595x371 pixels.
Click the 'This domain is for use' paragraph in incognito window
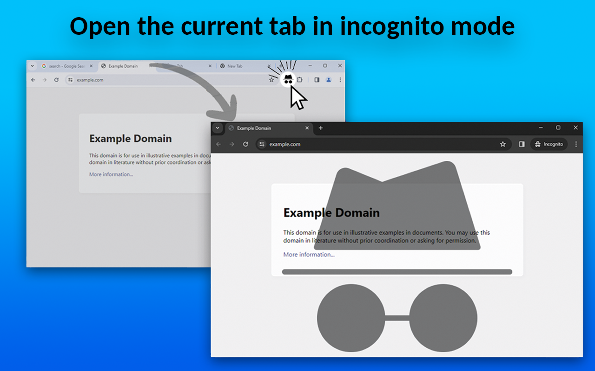tap(387, 237)
